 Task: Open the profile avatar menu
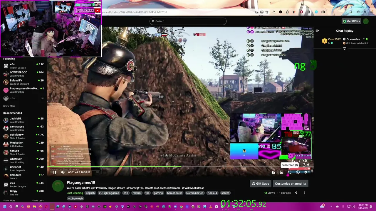(366, 21)
